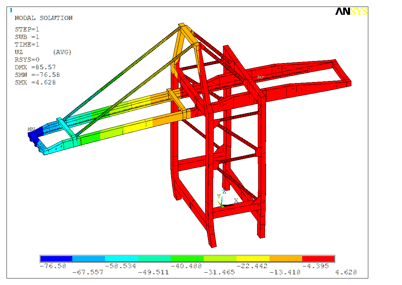Click the STEP=1 label
This screenshot has height=285, width=402.
27,29
